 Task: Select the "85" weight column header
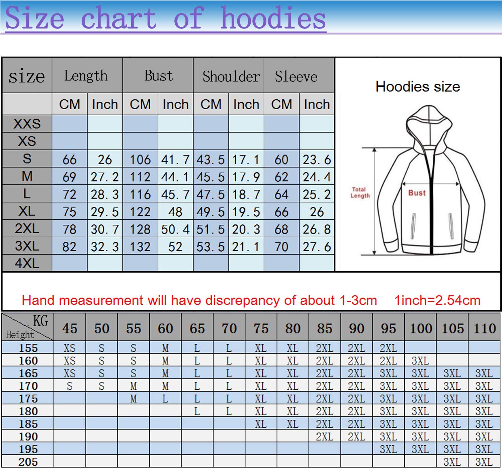pyautogui.click(x=325, y=328)
